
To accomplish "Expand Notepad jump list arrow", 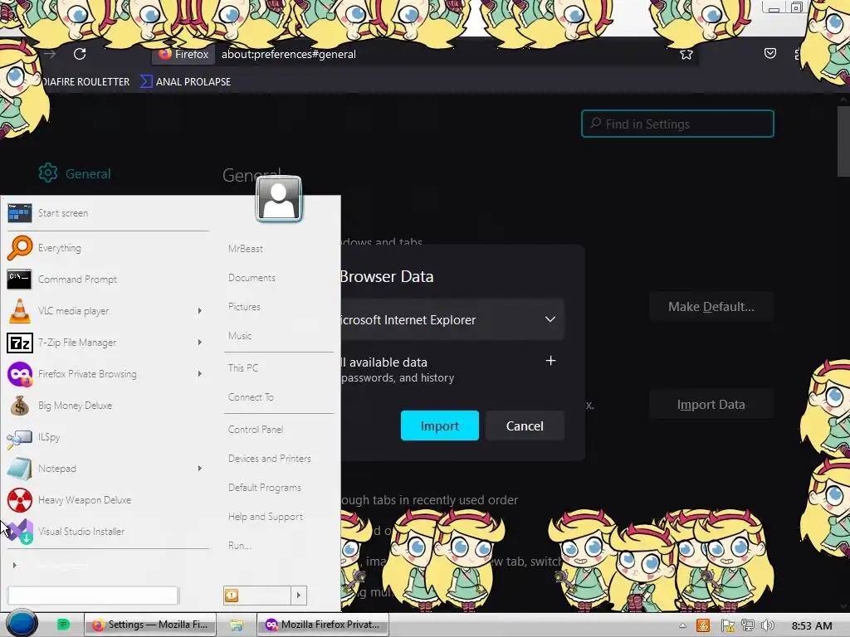I will pyautogui.click(x=199, y=469).
